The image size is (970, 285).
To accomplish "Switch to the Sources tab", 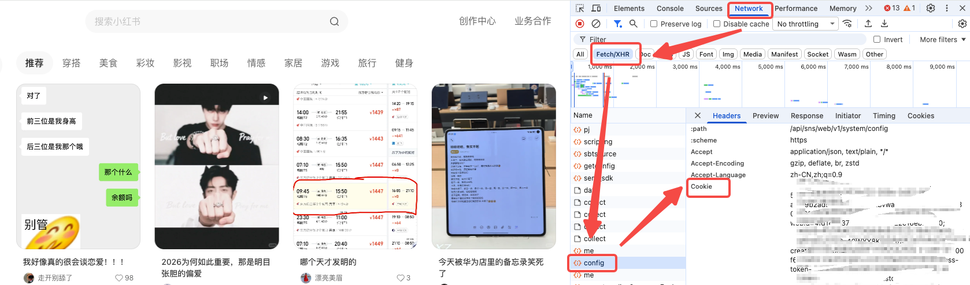I will [709, 8].
